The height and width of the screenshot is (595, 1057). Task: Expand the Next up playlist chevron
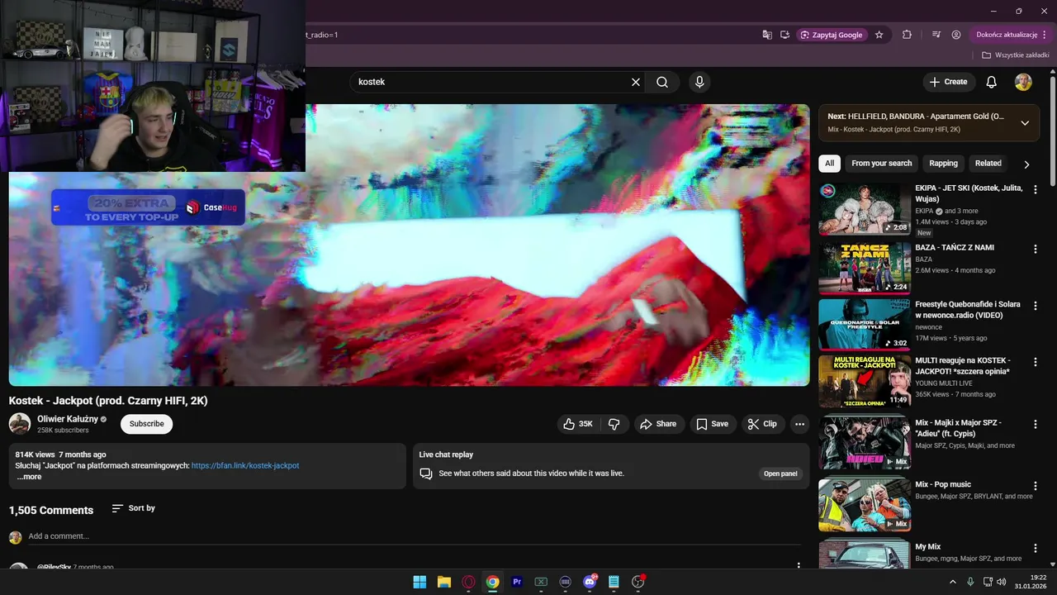point(1025,123)
